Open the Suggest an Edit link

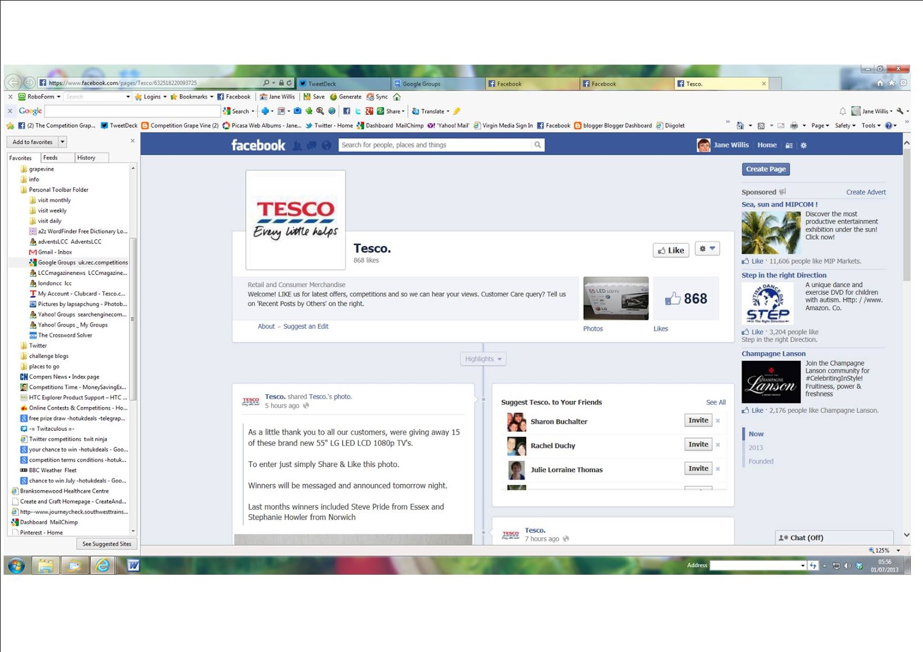(306, 326)
